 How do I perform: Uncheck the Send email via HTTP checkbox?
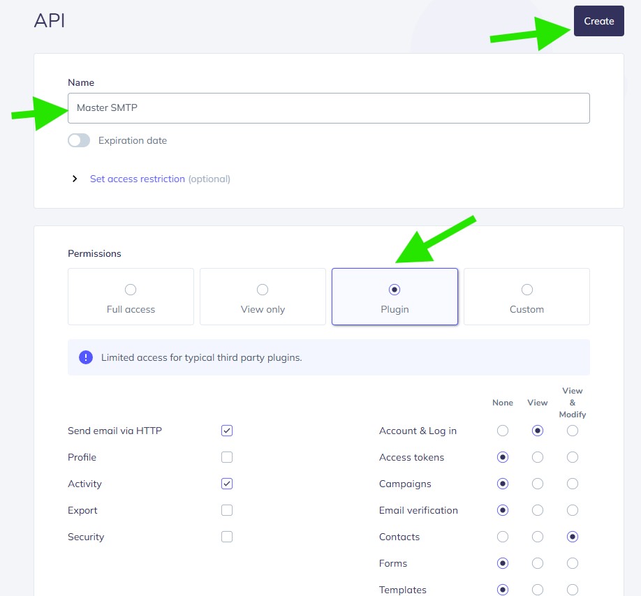[x=227, y=431]
